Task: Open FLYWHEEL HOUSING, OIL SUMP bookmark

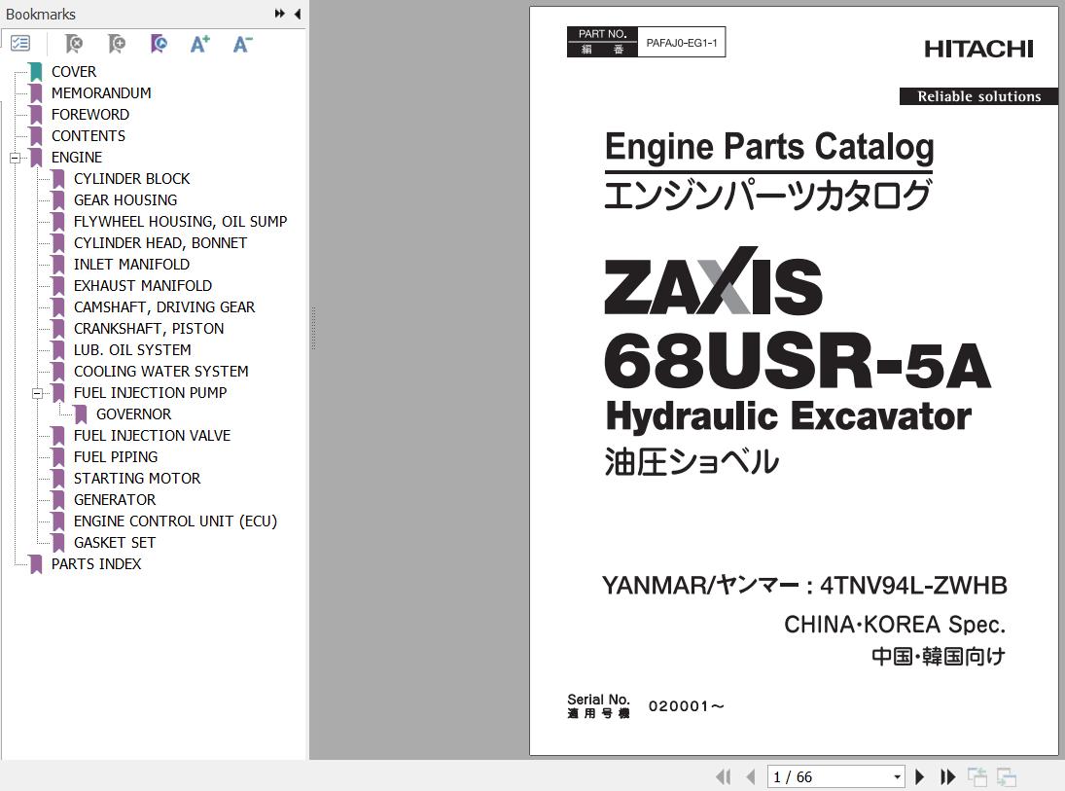Action: [180, 222]
